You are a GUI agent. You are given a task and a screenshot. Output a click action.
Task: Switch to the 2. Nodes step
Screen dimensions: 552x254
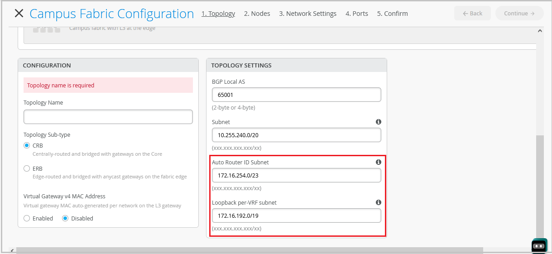click(x=257, y=14)
